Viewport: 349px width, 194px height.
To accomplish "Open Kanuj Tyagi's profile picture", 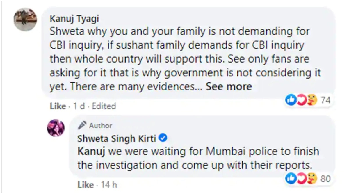I will coord(25,19).
